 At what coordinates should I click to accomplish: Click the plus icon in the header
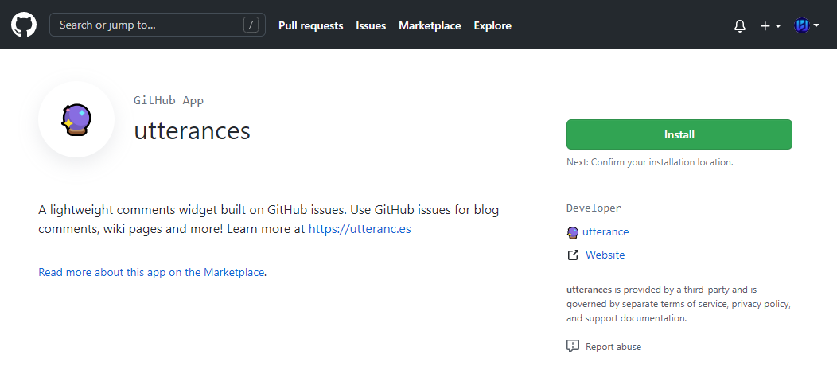tap(765, 25)
